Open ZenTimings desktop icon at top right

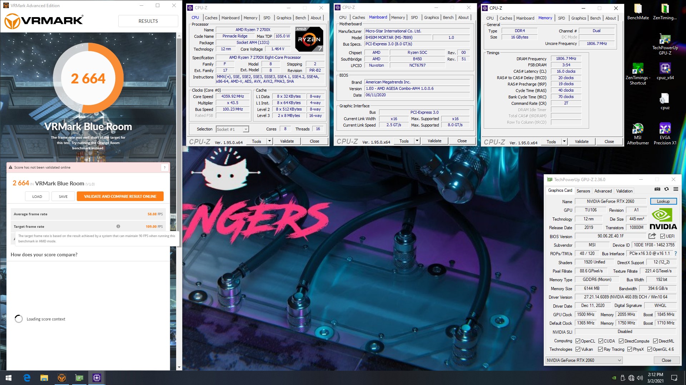pos(665,12)
